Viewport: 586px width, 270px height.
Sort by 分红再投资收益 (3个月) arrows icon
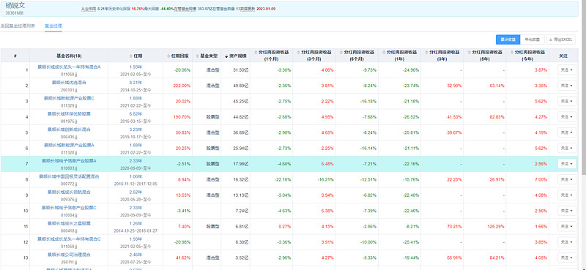pyautogui.click(x=298, y=52)
